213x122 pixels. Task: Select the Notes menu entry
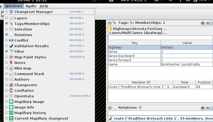[x=49, y=63]
